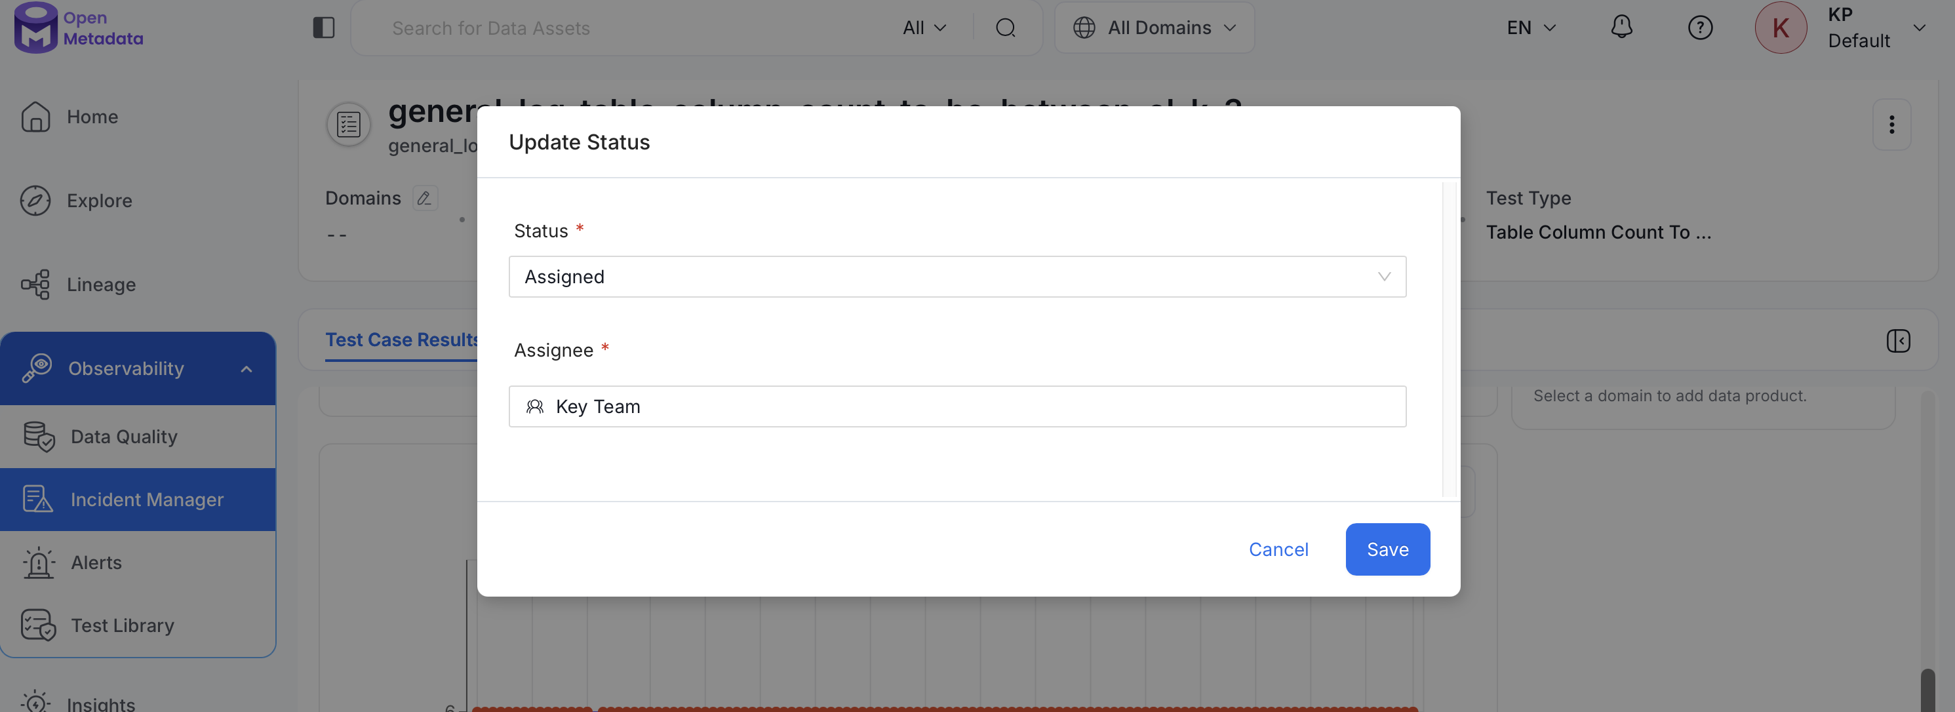Switch to Test Case Results tab

click(403, 340)
